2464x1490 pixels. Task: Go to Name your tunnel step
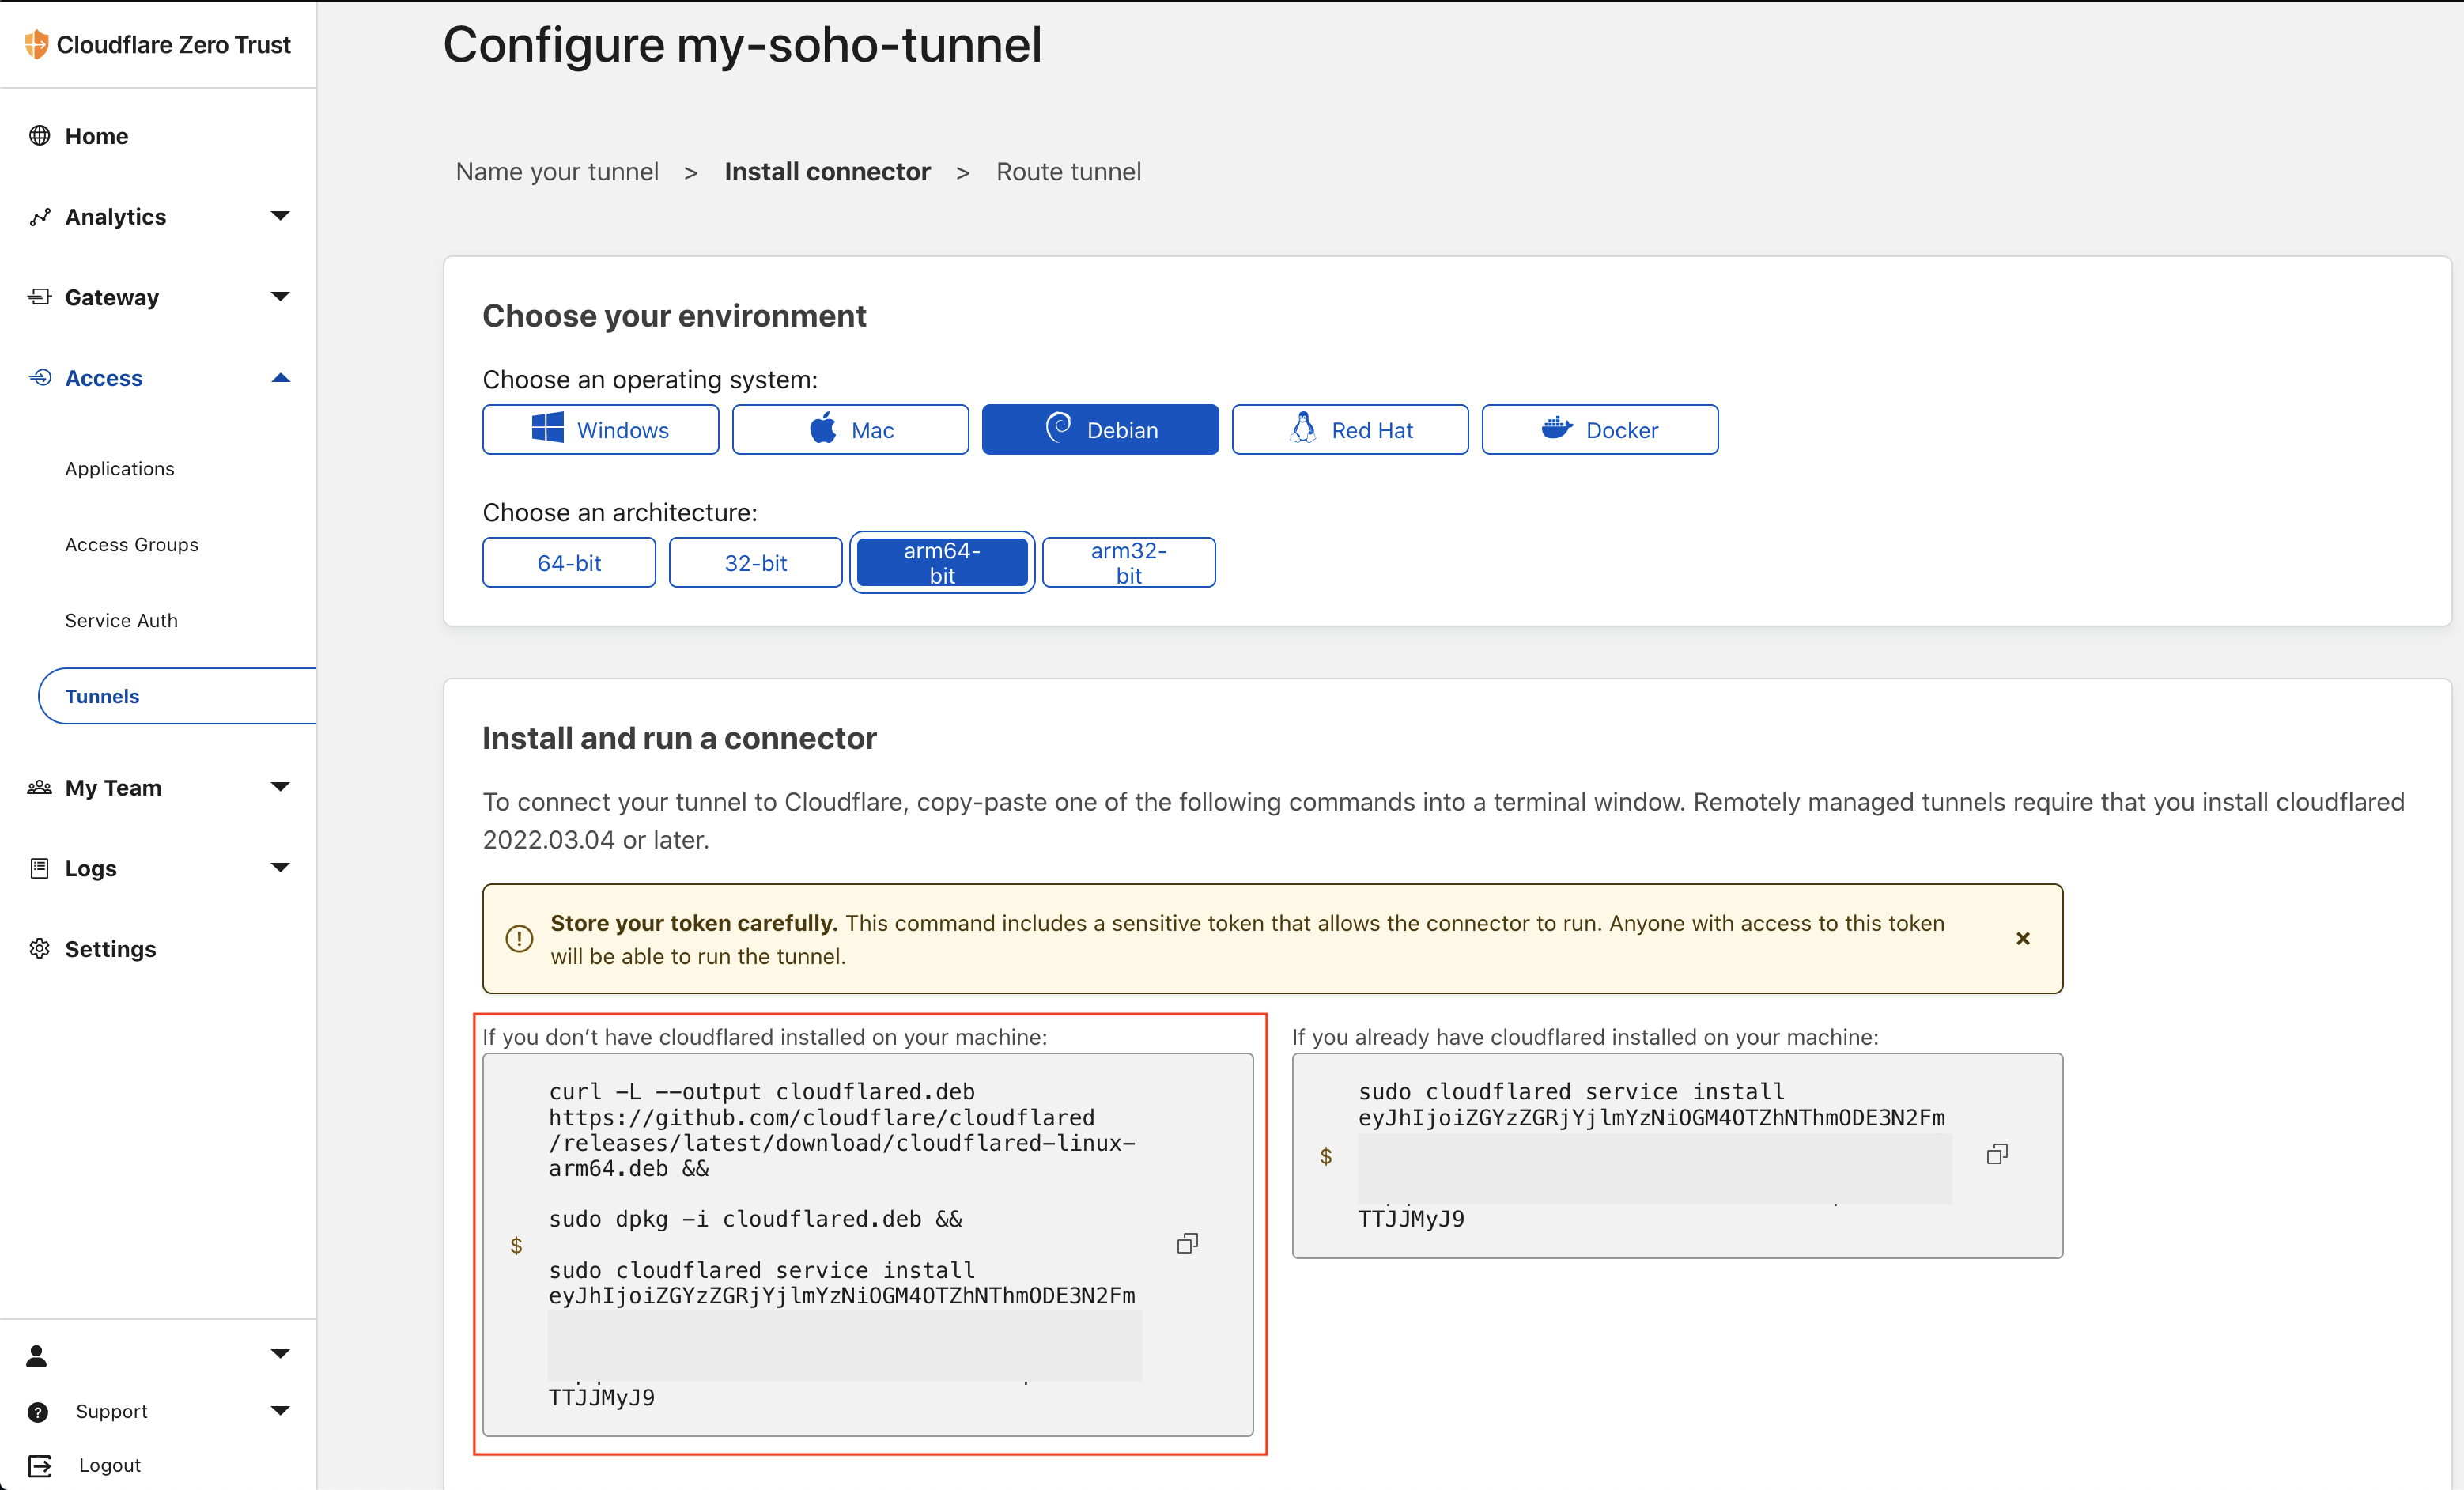pyautogui.click(x=557, y=171)
